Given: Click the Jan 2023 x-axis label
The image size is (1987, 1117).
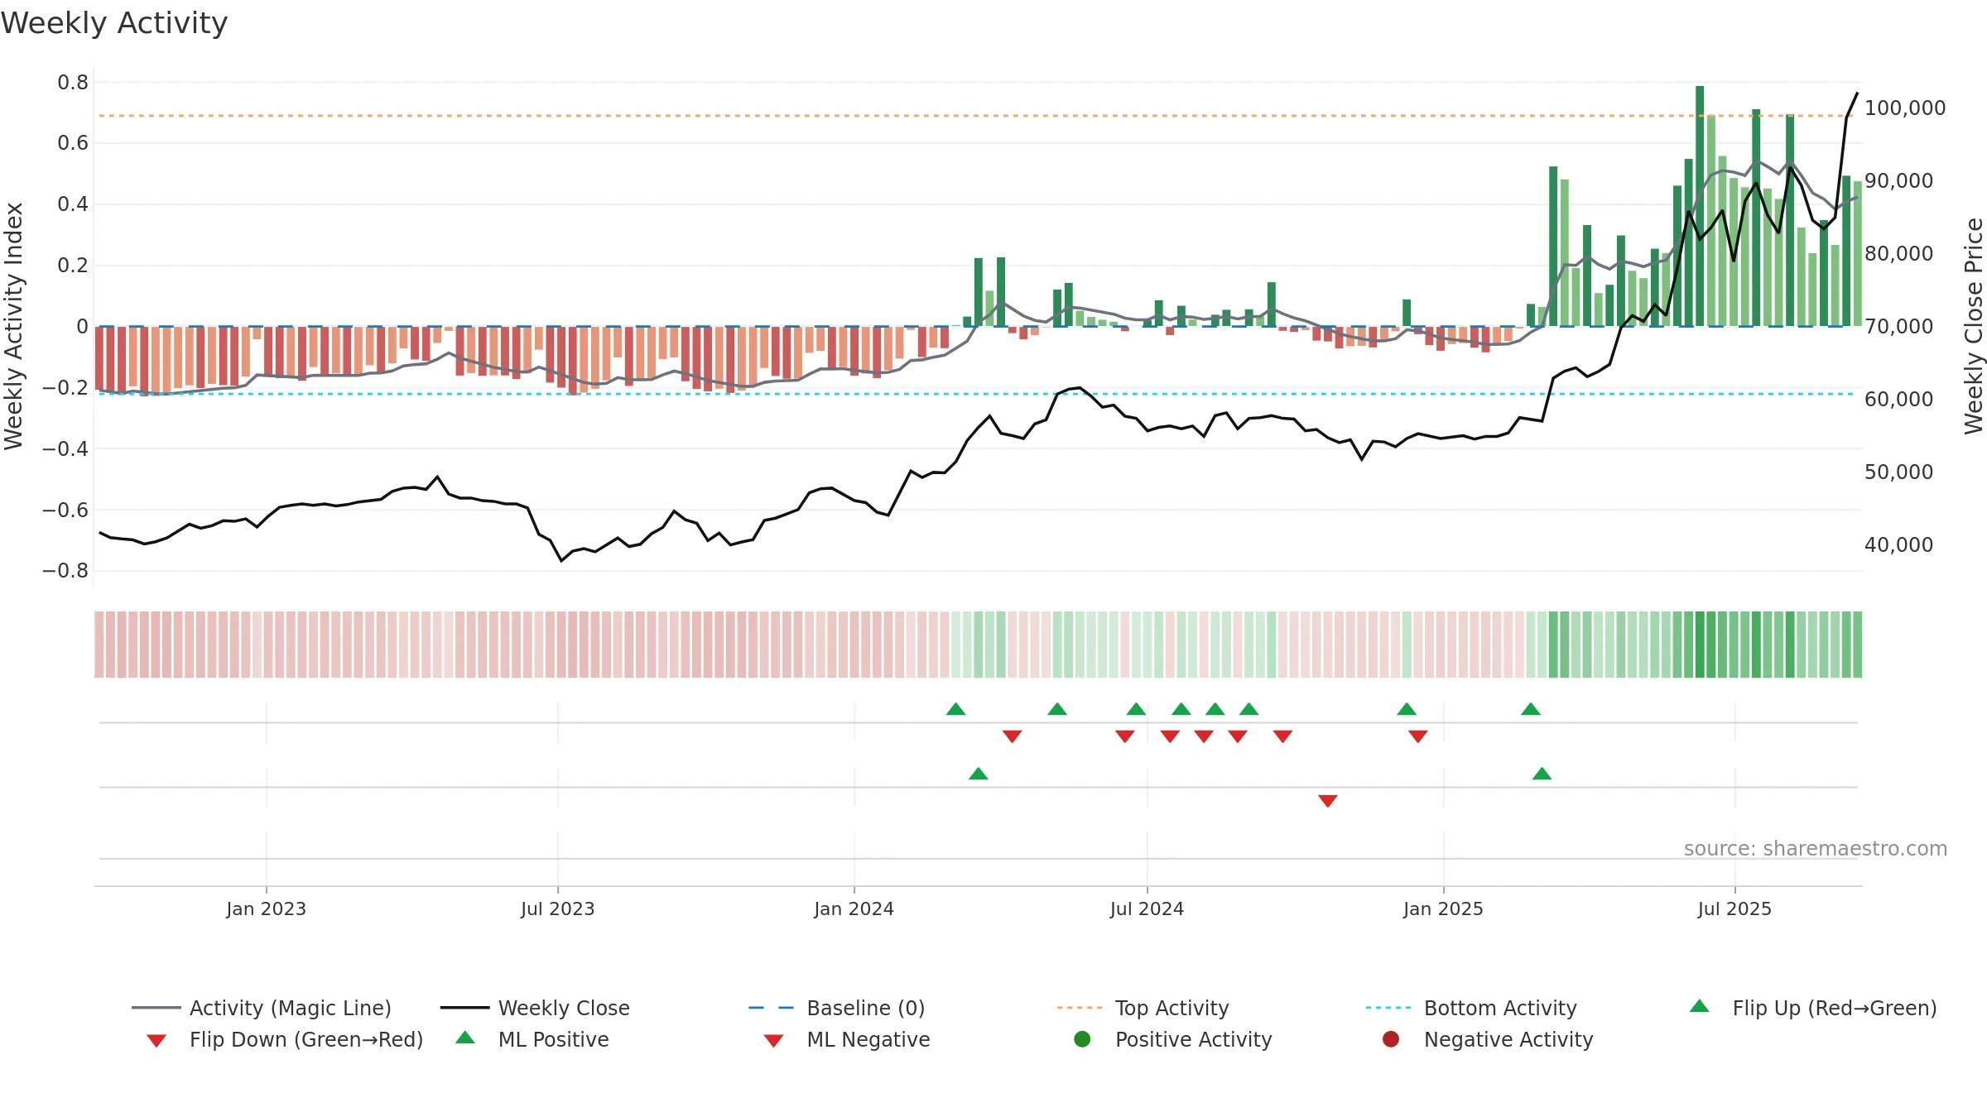Looking at the screenshot, I should click(x=266, y=908).
